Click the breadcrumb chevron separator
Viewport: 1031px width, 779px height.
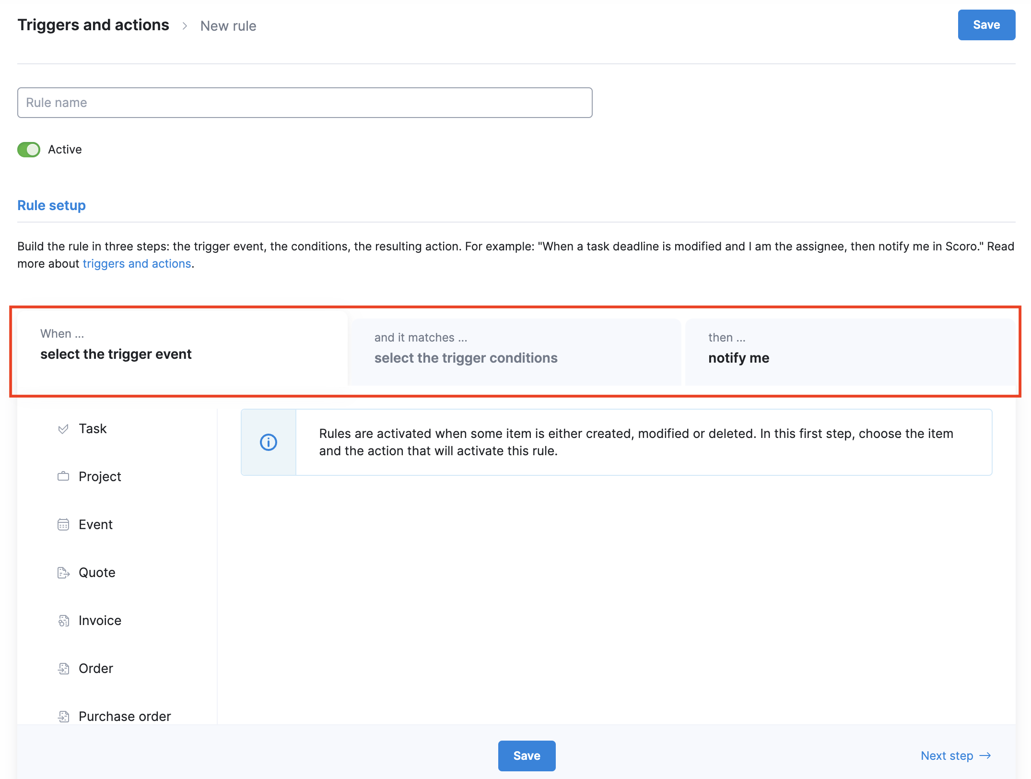[185, 26]
